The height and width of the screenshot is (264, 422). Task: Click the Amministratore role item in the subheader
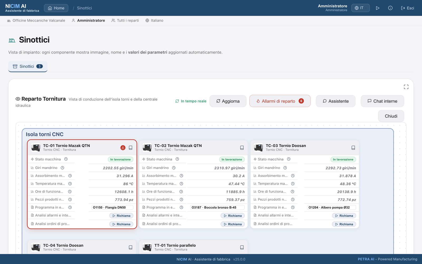(x=88, y=20)
